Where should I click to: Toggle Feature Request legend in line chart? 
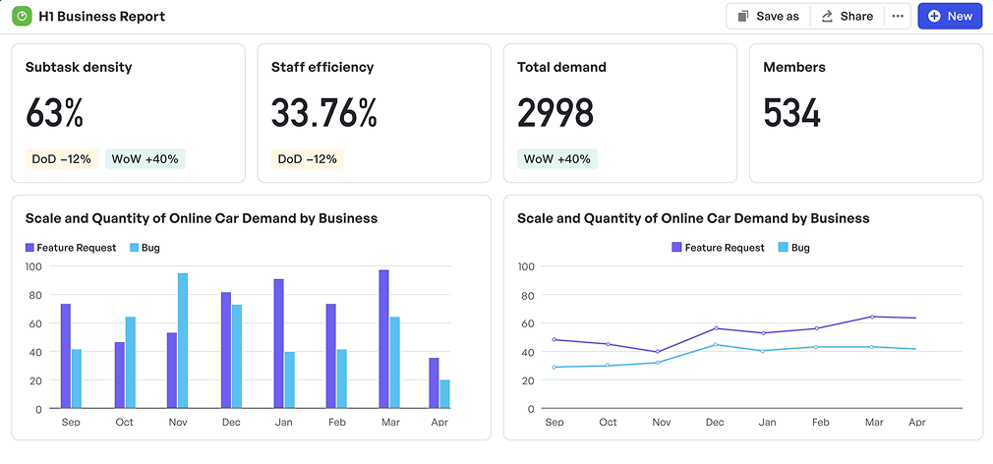(718, 248)
